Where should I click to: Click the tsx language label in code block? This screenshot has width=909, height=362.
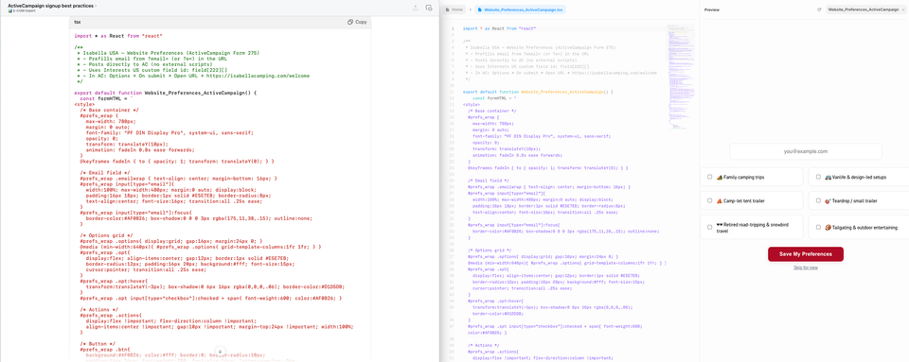(77, 22)
